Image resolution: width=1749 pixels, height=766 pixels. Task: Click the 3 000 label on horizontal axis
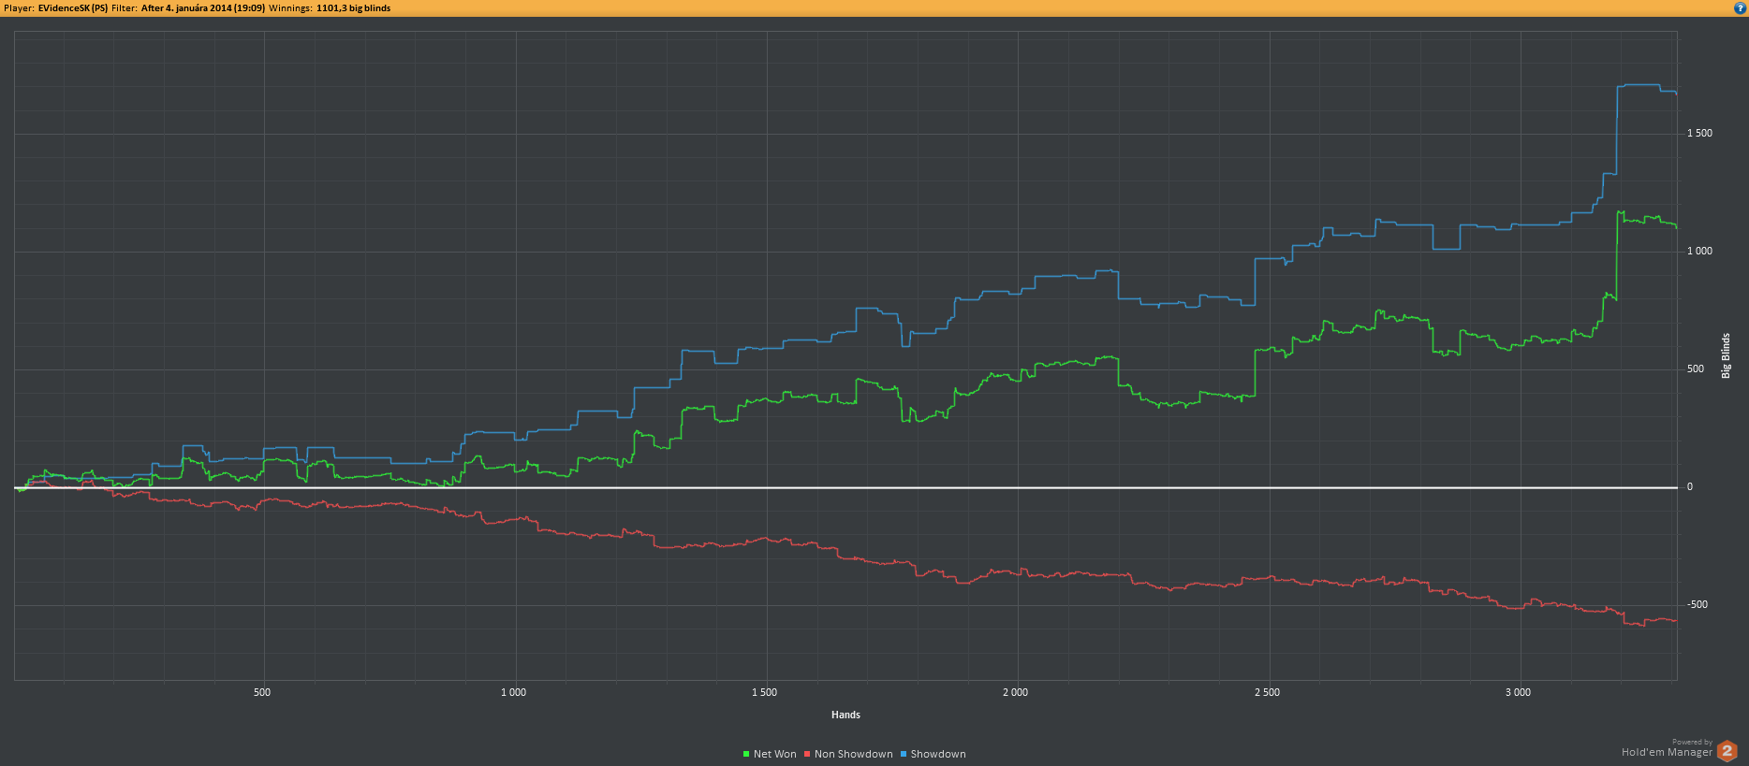click(x=1518, y=692)
